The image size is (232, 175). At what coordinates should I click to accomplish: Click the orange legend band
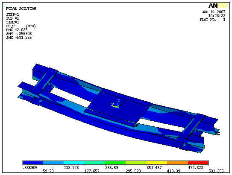coord(178,163)
